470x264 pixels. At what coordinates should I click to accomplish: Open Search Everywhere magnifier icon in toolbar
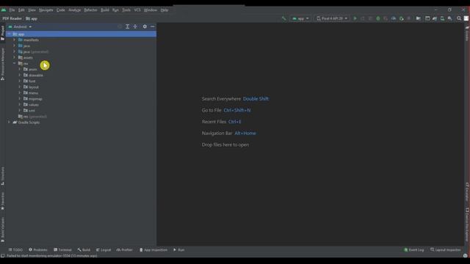click(459, 18)
